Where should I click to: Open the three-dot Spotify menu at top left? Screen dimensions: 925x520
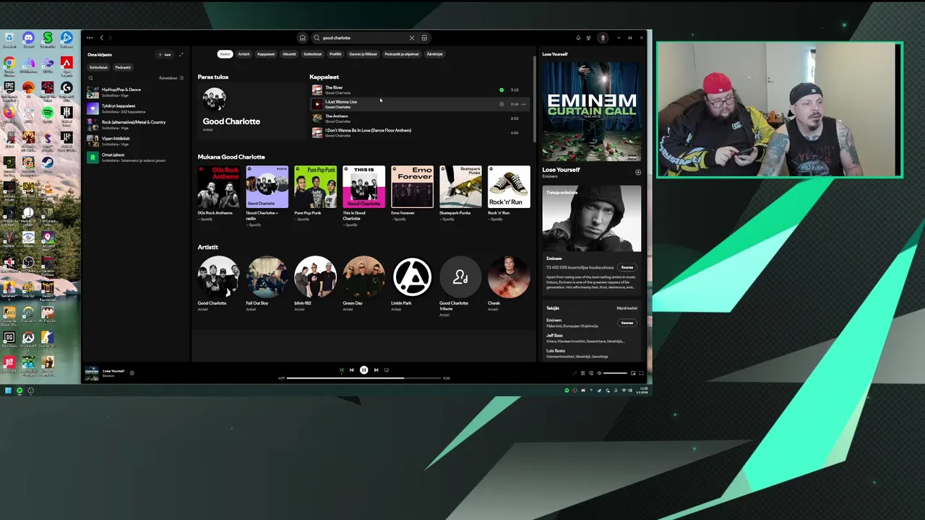pyautogui.click(x=90, y=38)
